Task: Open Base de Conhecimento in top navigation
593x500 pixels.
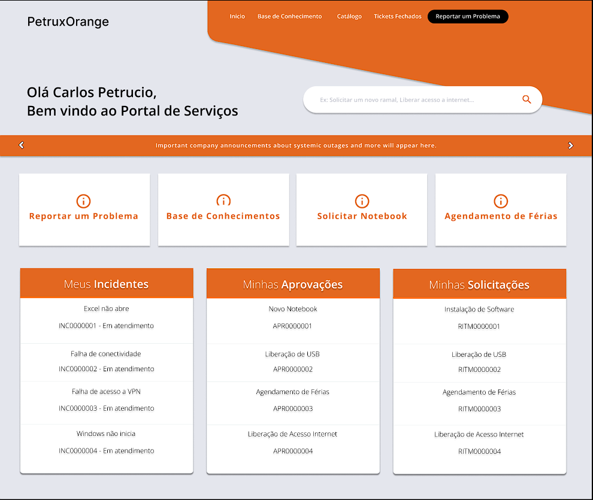Action: [x=289, y=17]
